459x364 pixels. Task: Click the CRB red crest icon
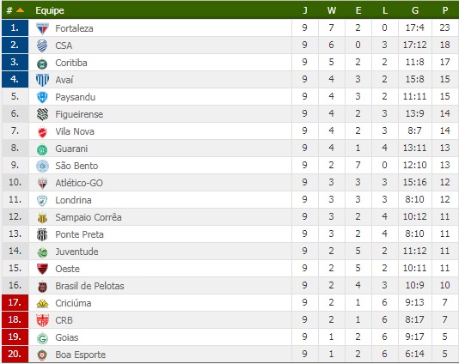pyautogui.click(x=42, y=320)
